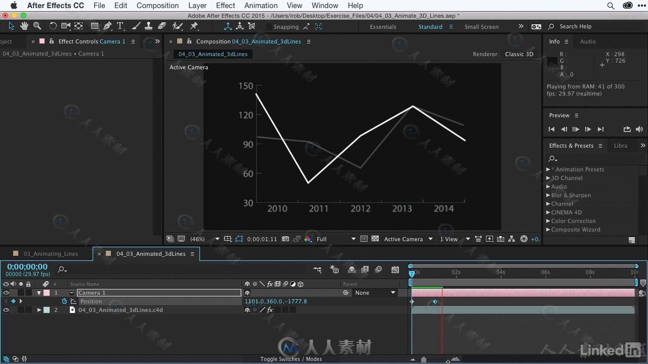Expand the Color Correction category
This screenshot has height=364, width=648.
click(548, 221)
